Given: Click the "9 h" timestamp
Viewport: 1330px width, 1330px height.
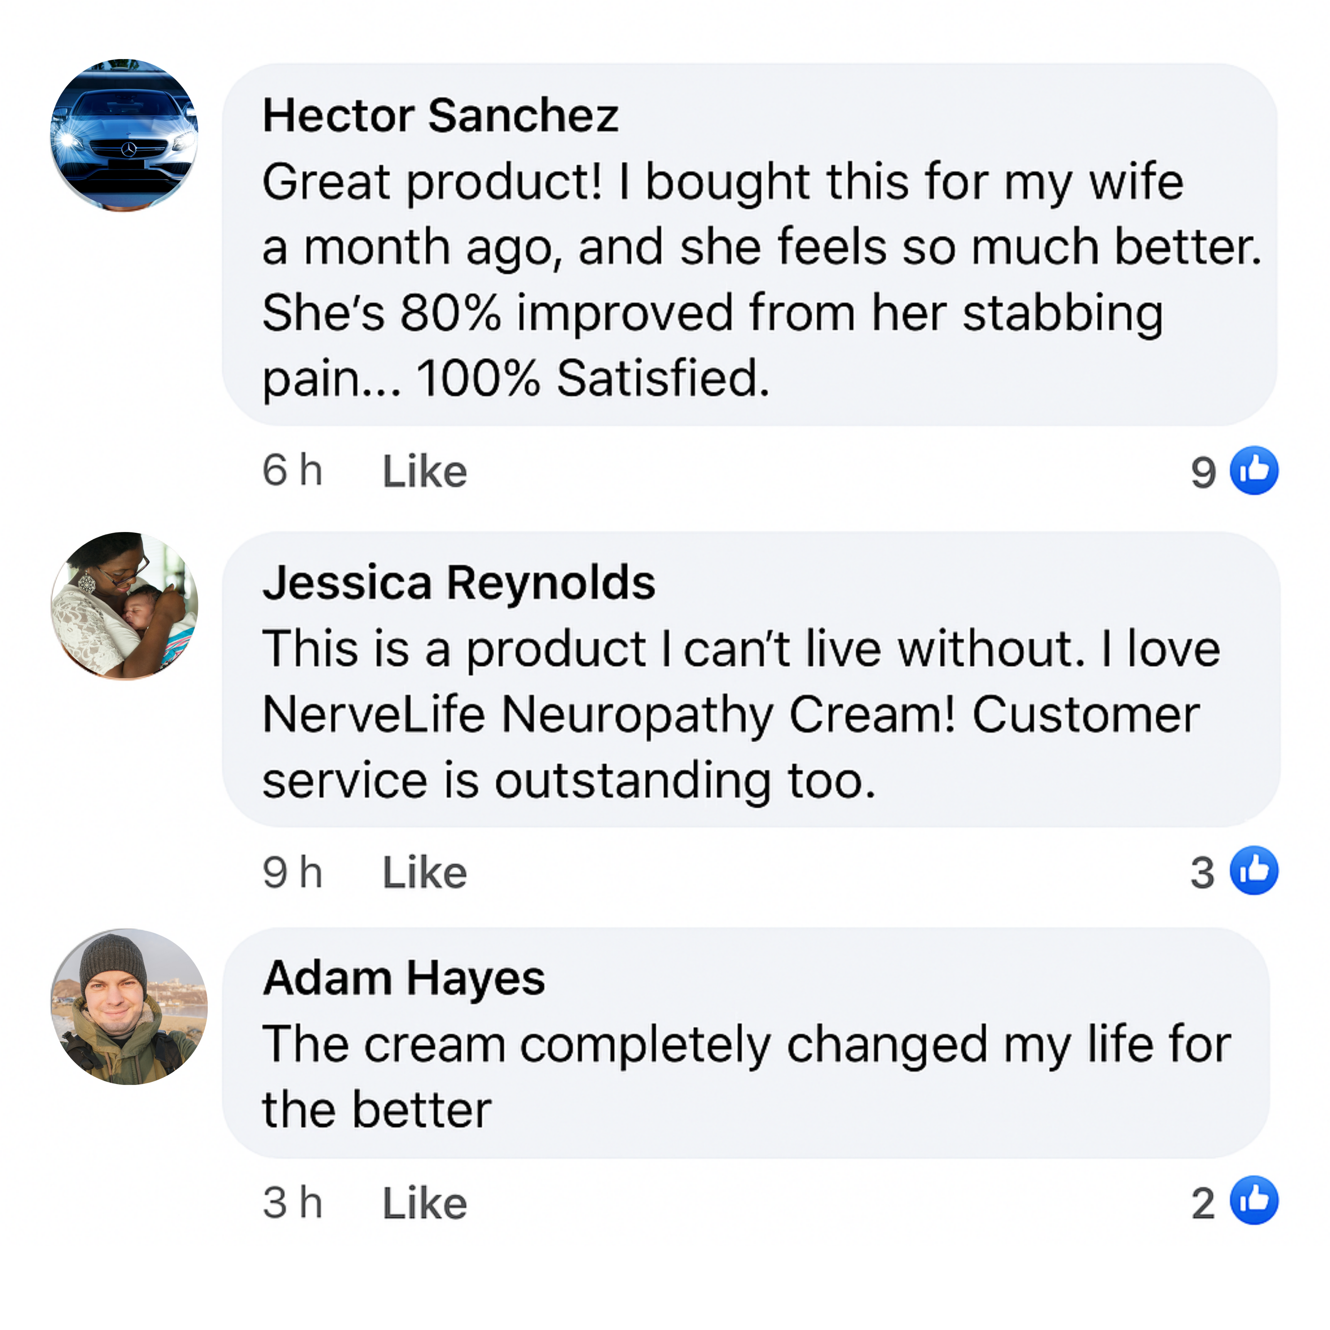Looking at the screenshot, I should pyautogui.click(x=293, y=872).
